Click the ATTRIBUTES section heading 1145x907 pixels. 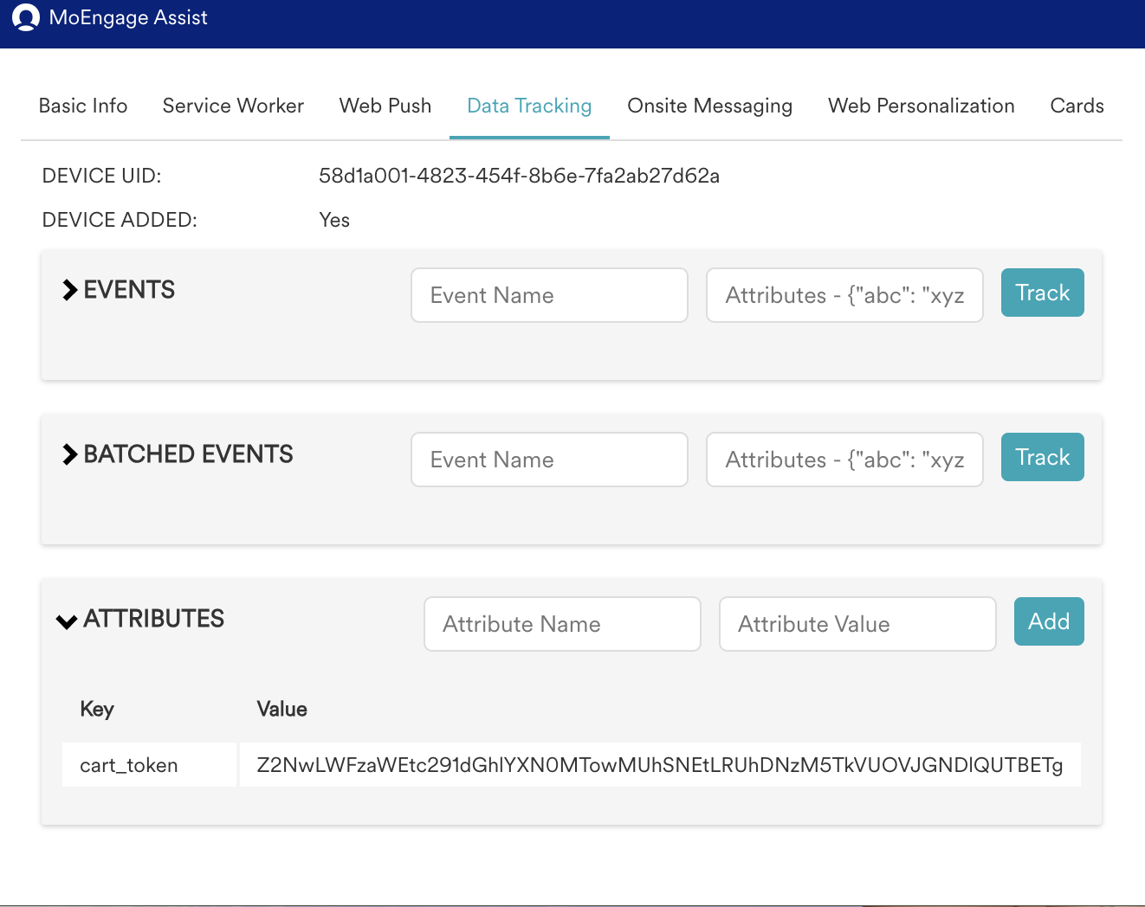[153, 619]
